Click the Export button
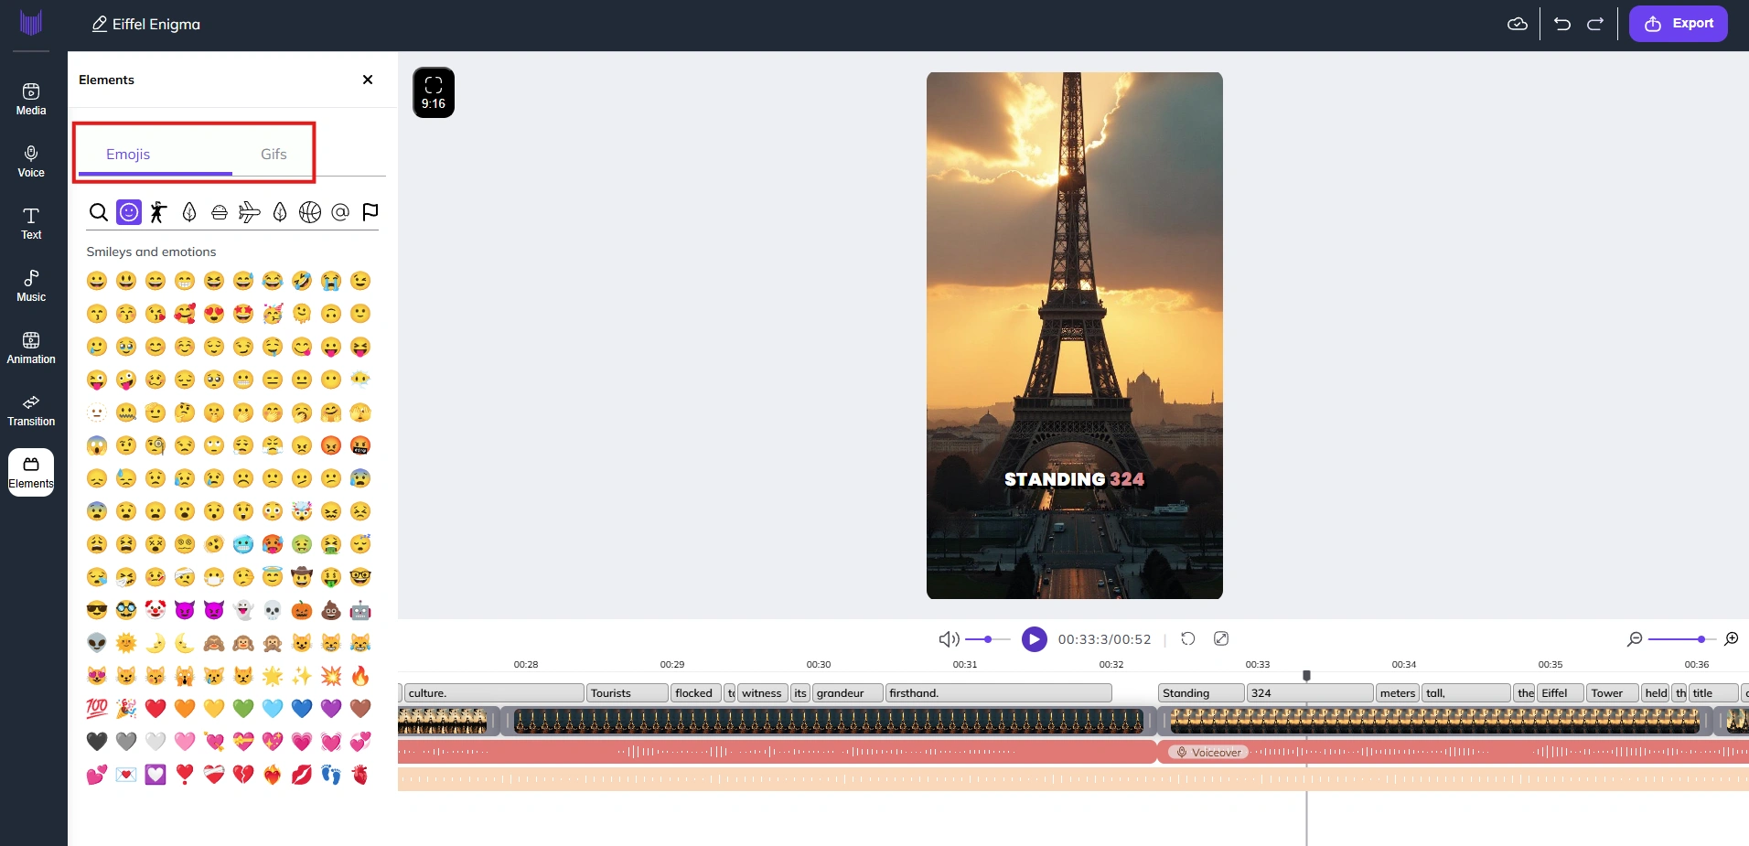The width and height of the screenshot is (1749, 846). pos(1679,24)
